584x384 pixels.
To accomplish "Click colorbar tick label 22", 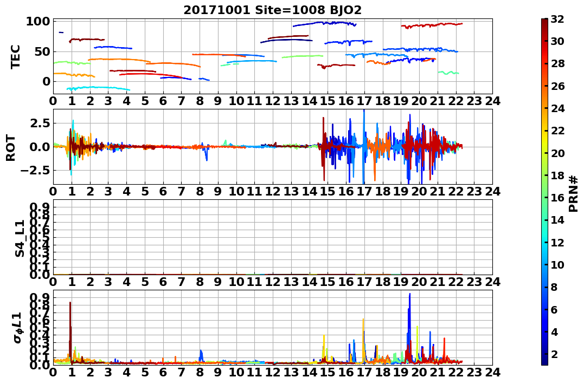I will click(557, 131).
